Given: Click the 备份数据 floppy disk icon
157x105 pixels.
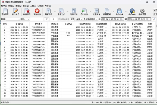Looking at the screenshot, I should click(x=120, y=11).
